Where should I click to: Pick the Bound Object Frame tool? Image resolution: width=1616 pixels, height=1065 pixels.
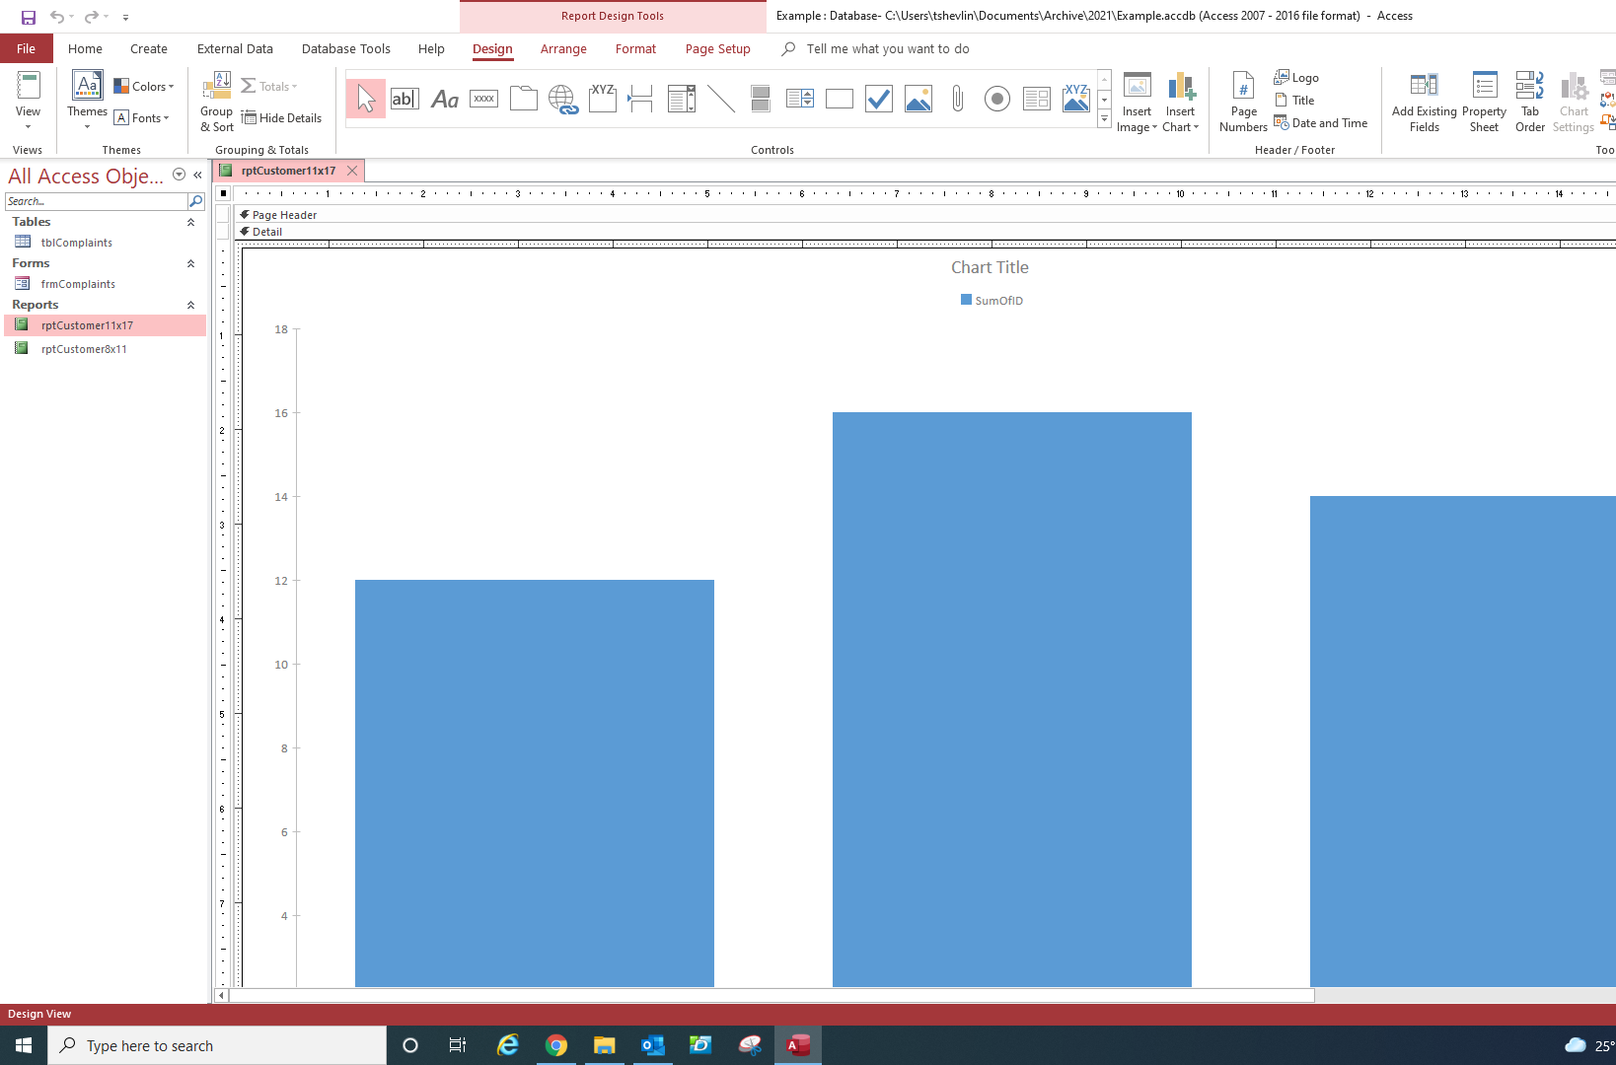click(x=1076, y=99)
